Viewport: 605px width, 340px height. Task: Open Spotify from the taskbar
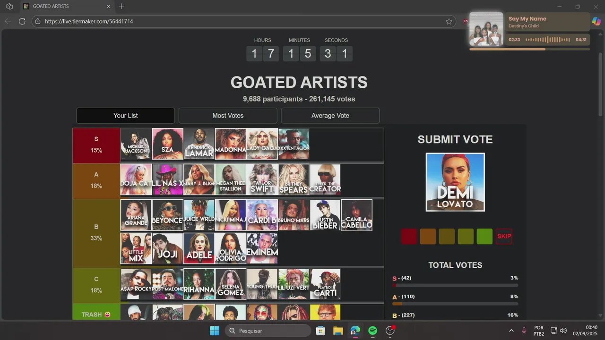[x=372, y=331]
